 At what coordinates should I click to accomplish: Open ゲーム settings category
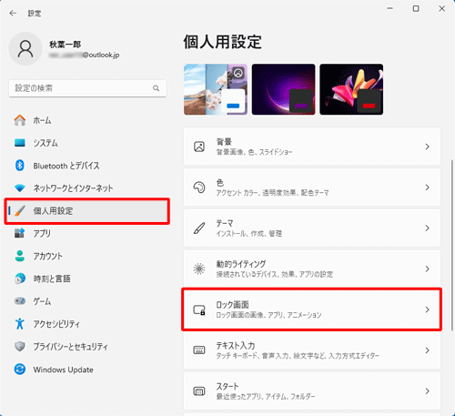pyautogui.click(x=87, y=301)
